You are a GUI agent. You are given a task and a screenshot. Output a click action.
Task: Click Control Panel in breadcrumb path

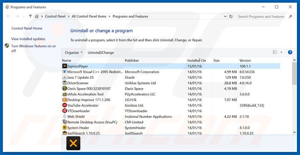point(55,16)
